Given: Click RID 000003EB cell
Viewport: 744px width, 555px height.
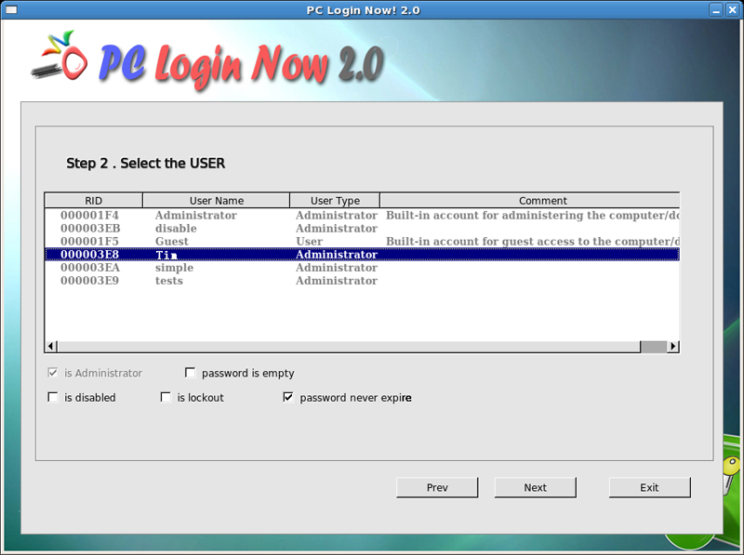Looking at the screenshot, I should [90, 229].
